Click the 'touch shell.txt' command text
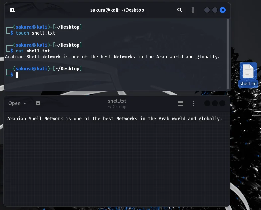Image resolution: width=261 pixels, height=210 pixels. coord(36,33)
